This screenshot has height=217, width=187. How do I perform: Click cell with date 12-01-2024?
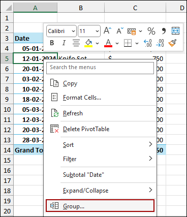pyautogui.click(x=36, y=58)
